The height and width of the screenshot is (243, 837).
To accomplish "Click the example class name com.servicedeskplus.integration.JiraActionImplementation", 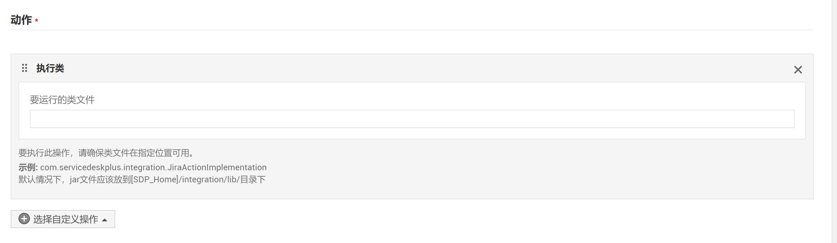I will 153,167.
